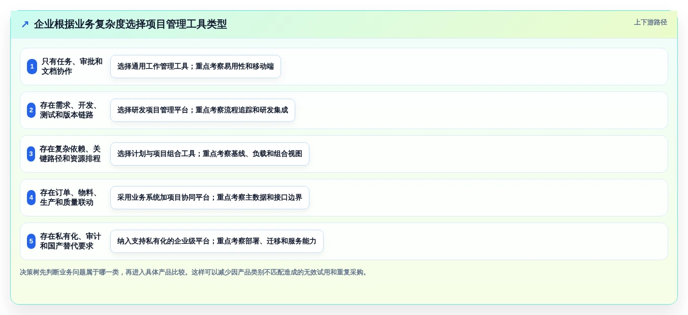
Task: Click the footnote starting with 决策树先判断业务问题
Action: (194, 272)
